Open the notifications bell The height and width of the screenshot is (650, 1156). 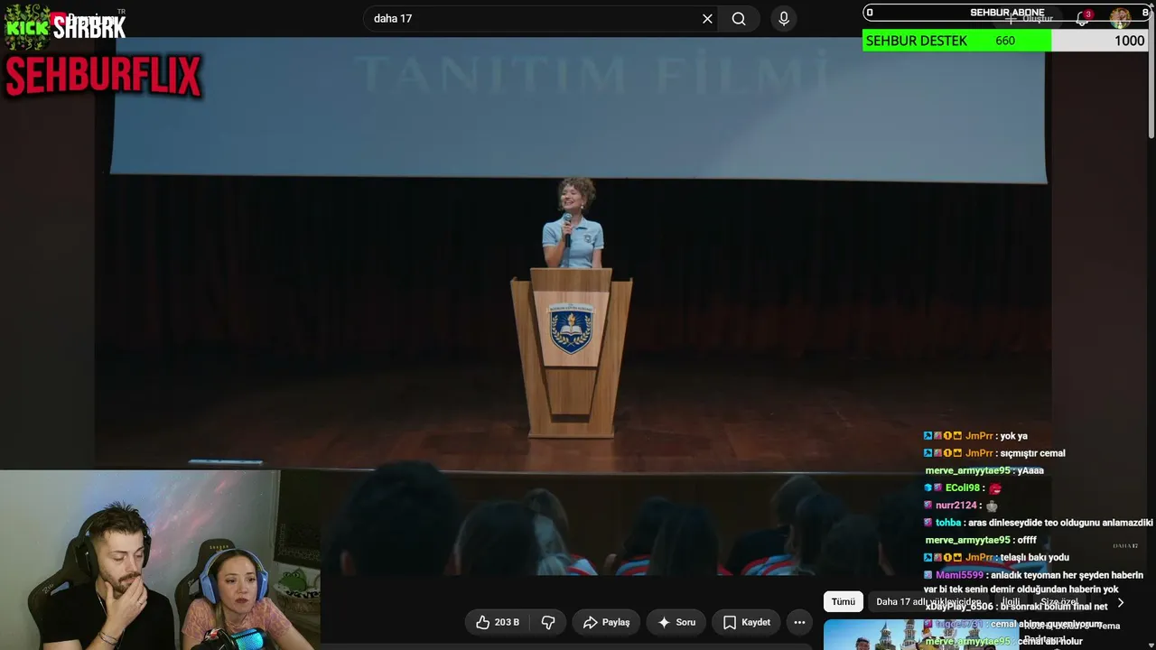(x=1083, y=18)
